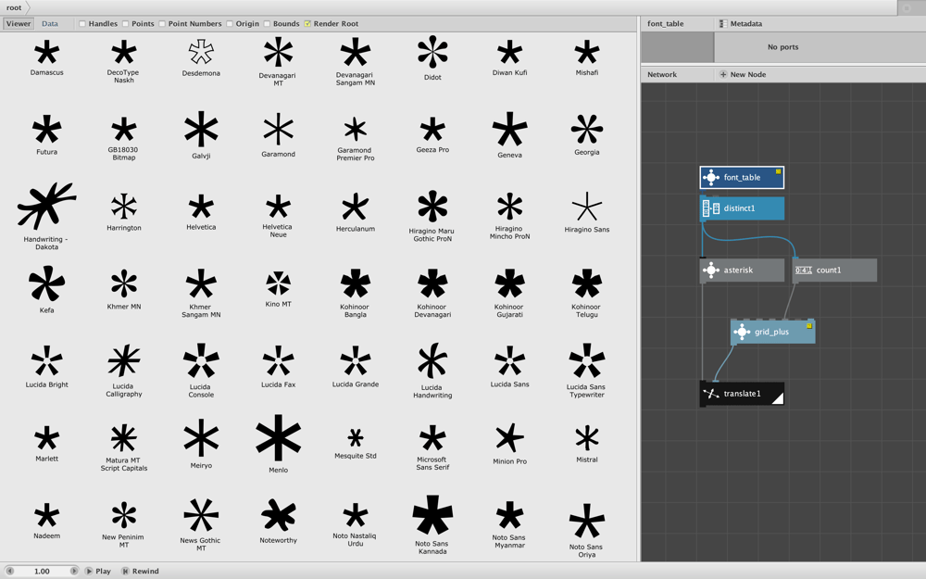Click the Microsoft Sans Serif label
The image size is (926, 579).
pyautogui.click(x=432, y=463)
